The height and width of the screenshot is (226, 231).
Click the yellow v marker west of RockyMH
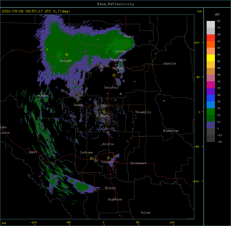[47, 49]
